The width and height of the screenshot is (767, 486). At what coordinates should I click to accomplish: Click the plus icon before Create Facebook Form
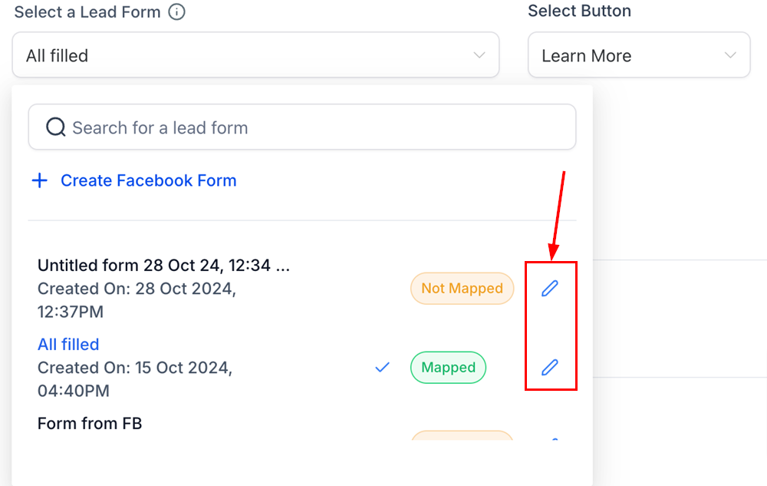pos(39,181)
